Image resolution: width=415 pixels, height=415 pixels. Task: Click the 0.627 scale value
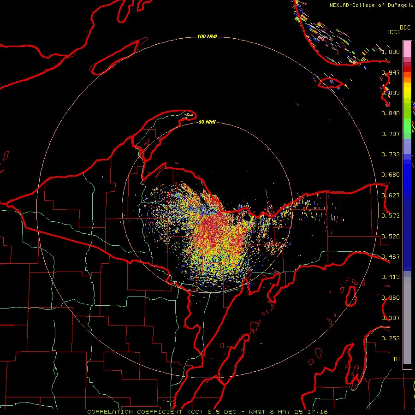click(x=391, y=196)
